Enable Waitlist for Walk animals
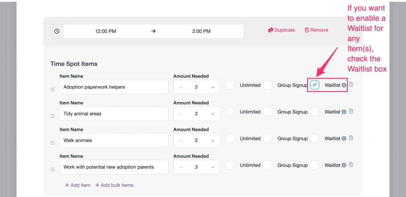The image size is (406, 197). (314, 138)
